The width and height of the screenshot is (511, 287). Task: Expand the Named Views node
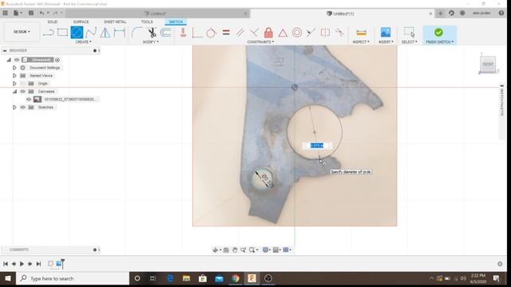point(14,76)
